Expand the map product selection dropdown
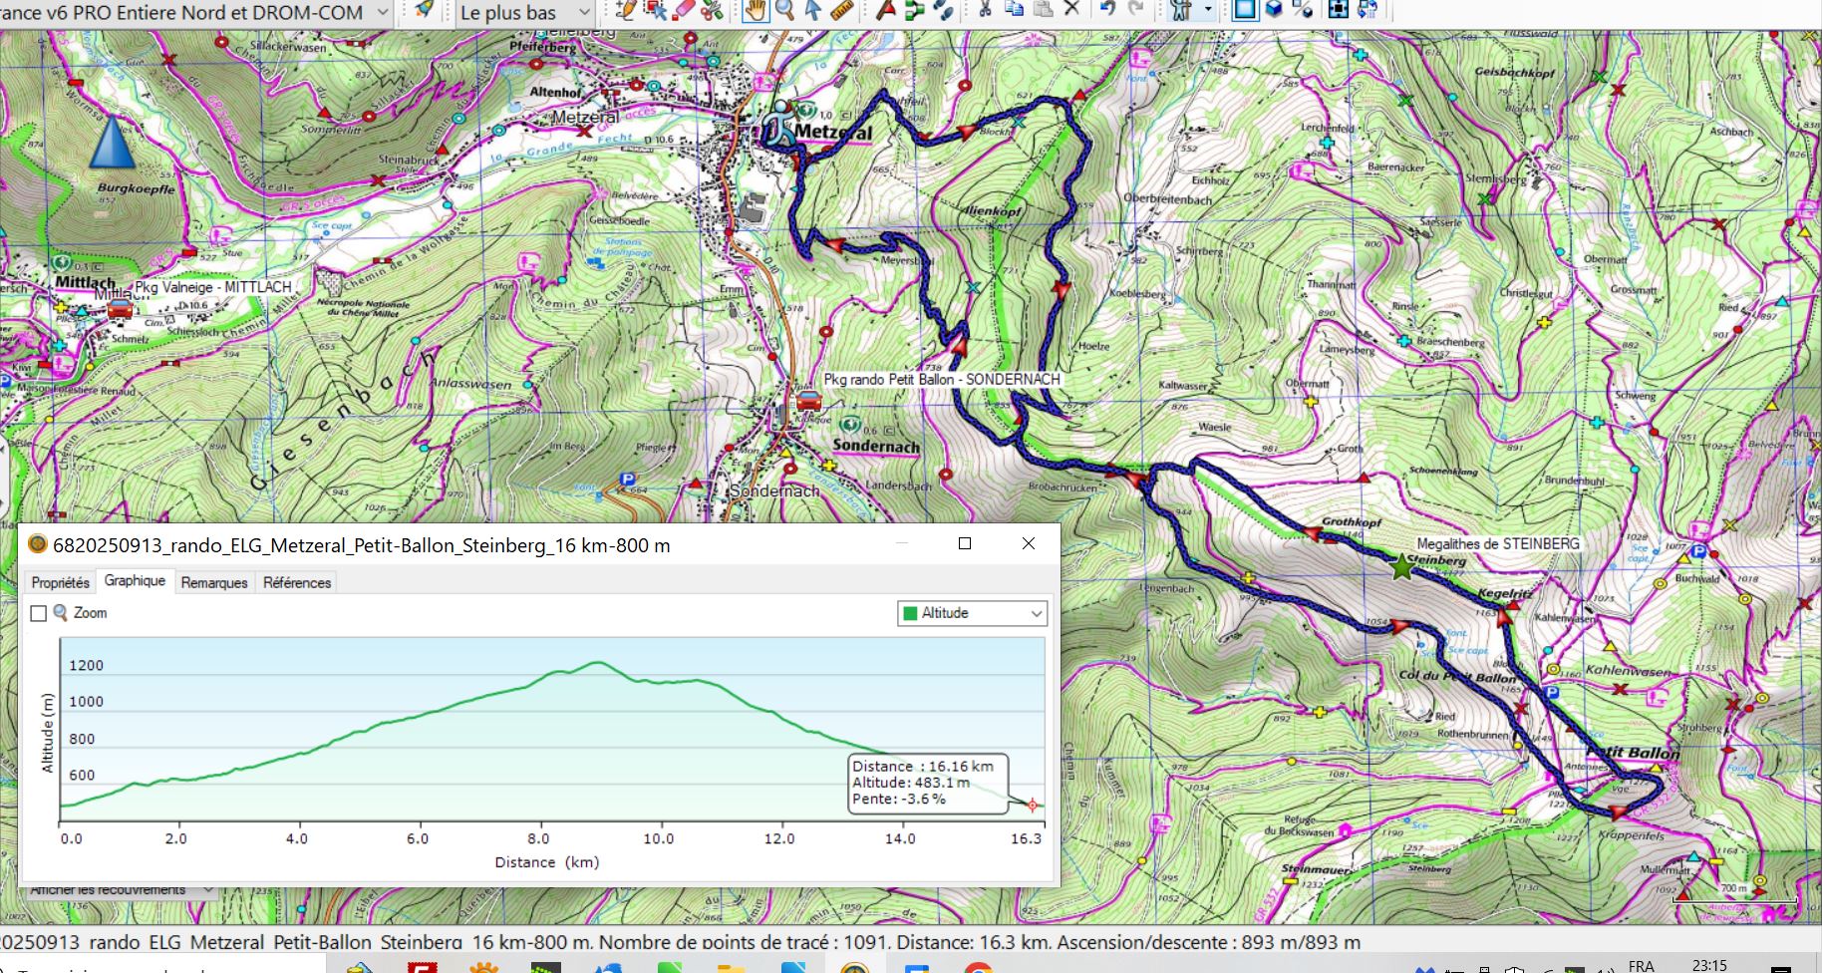1822x973 pixels. click(x=382, y=13)
